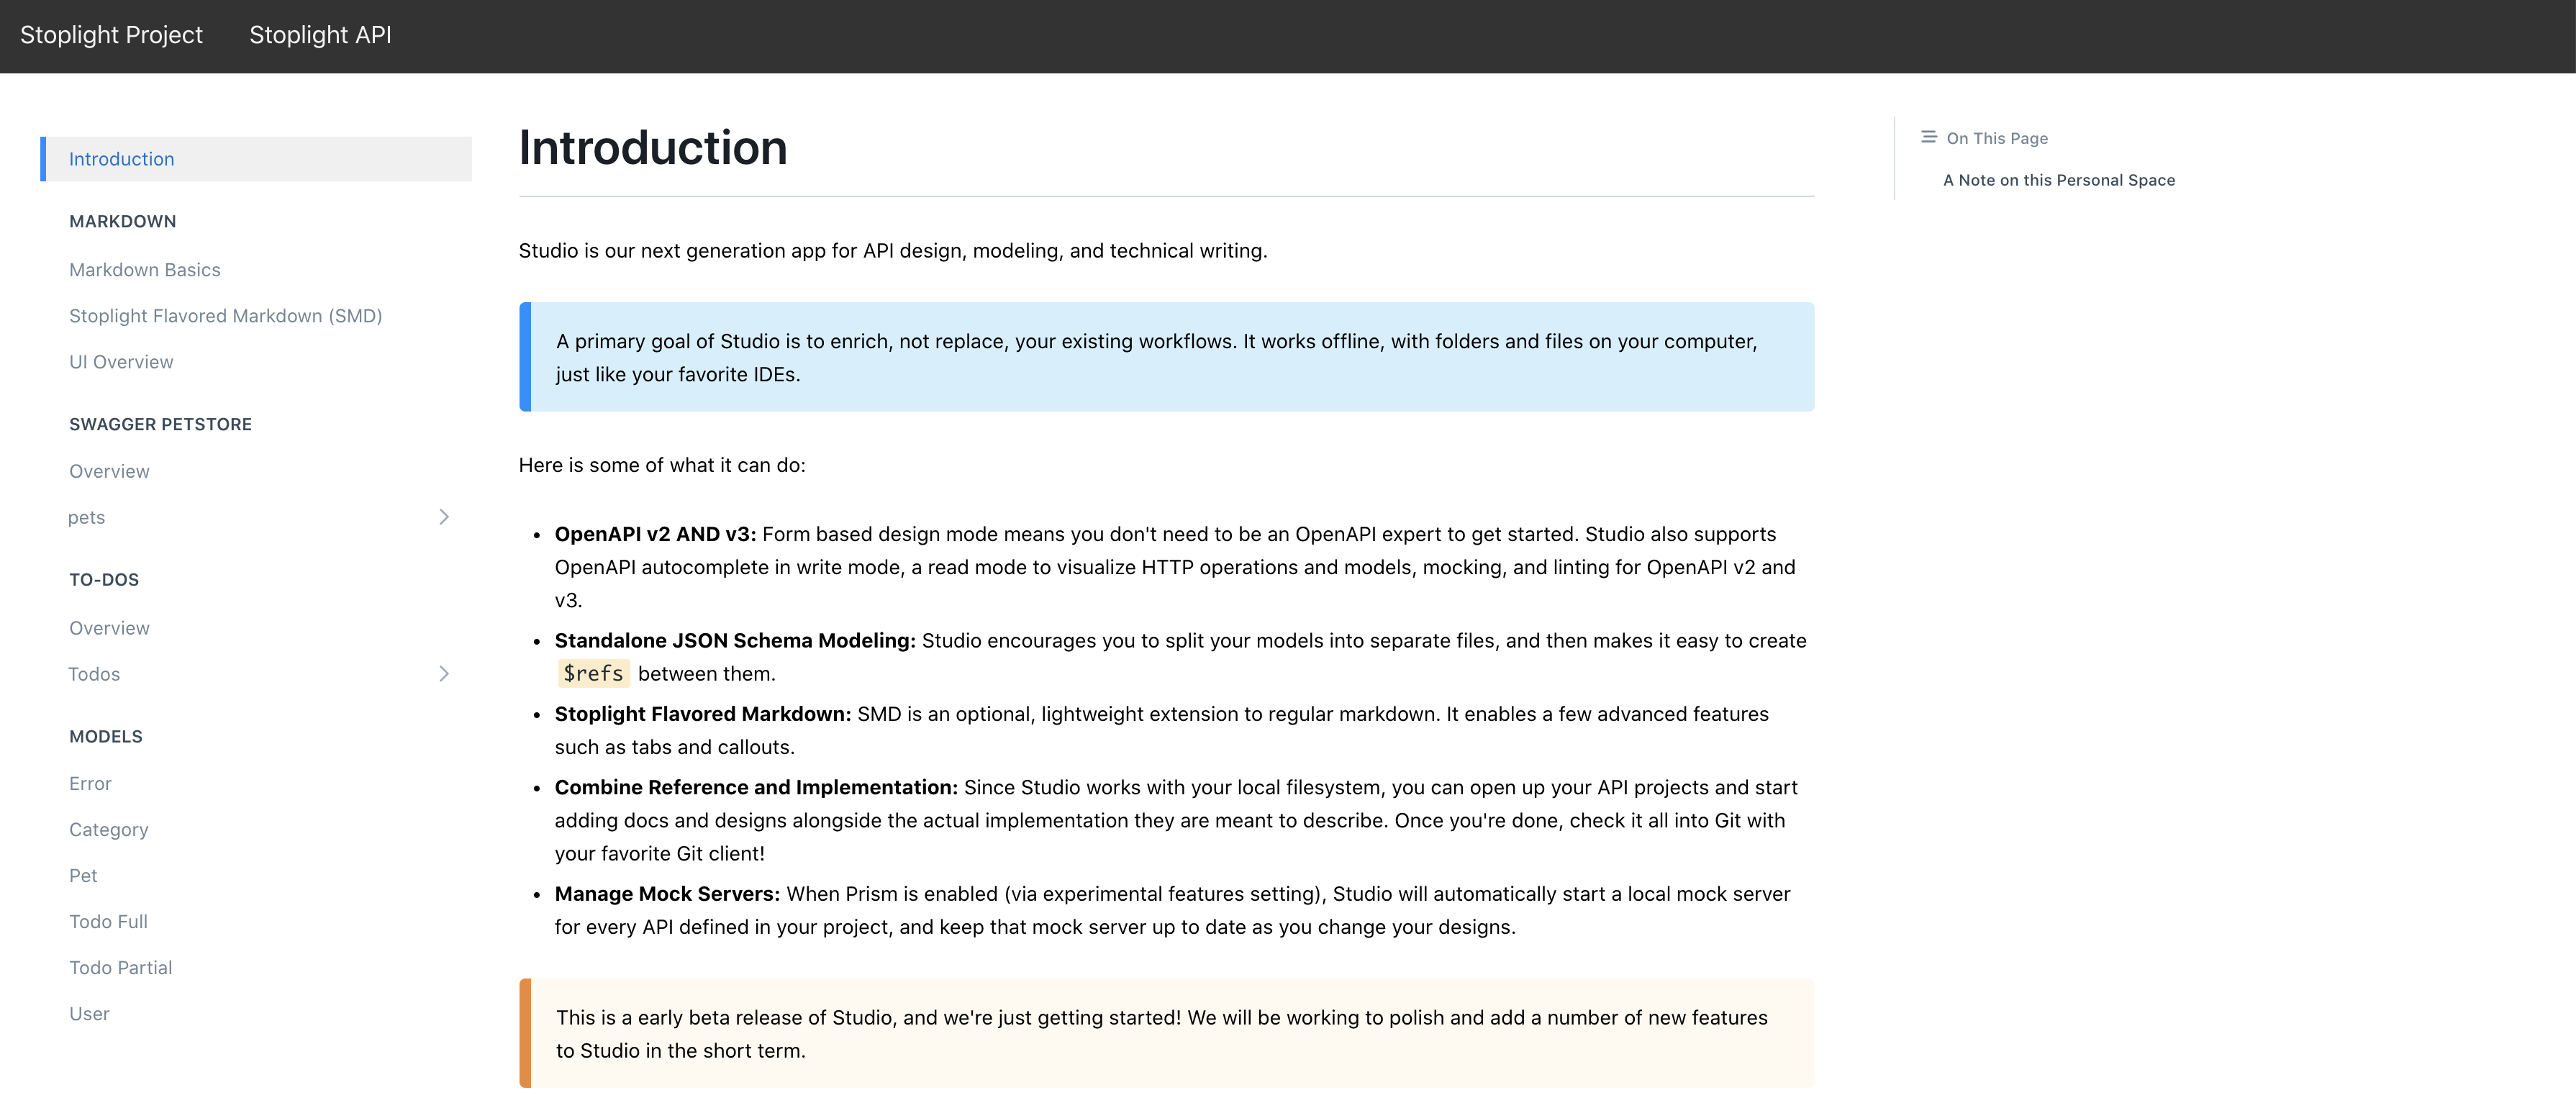2576x1108 pixels.
Task: Click the On This Page section icon
Action: point(1928,136)
